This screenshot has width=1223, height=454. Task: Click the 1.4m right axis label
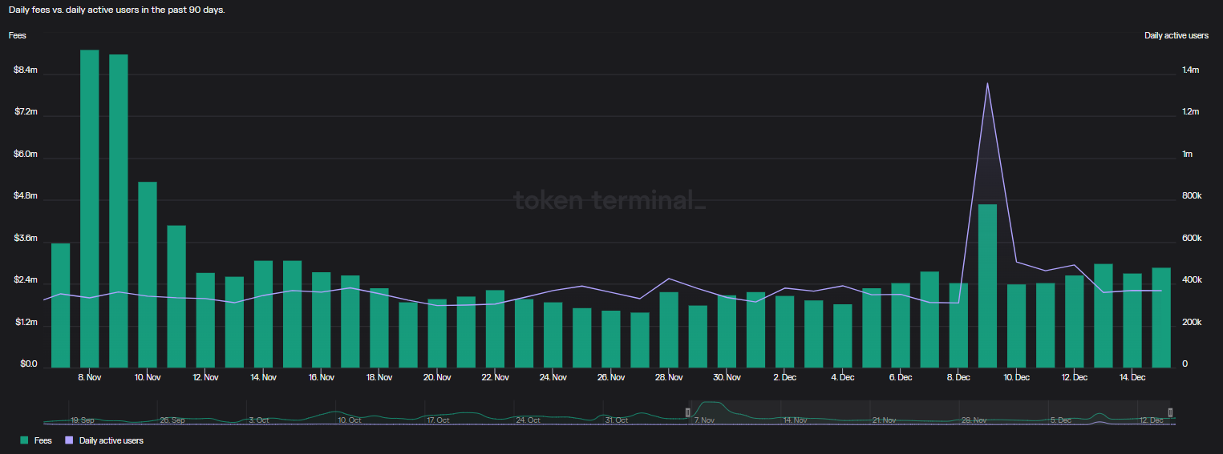(1190, 70)
